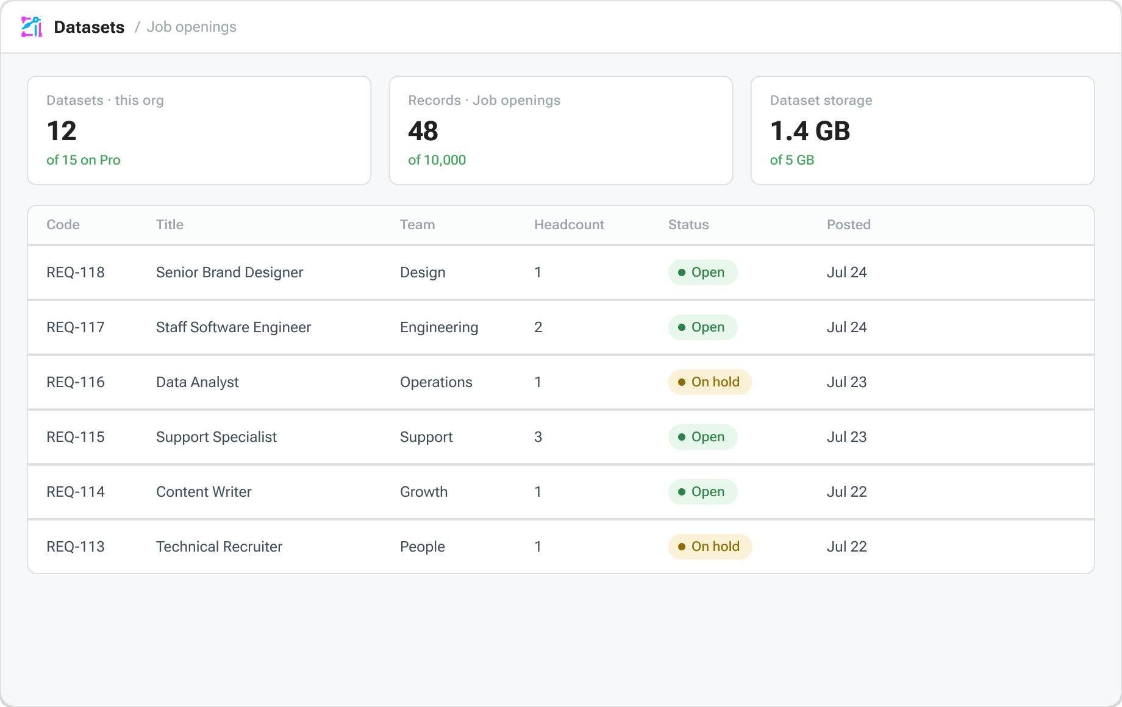Click 'of 5 GB' text

click(x=792, y=160)
